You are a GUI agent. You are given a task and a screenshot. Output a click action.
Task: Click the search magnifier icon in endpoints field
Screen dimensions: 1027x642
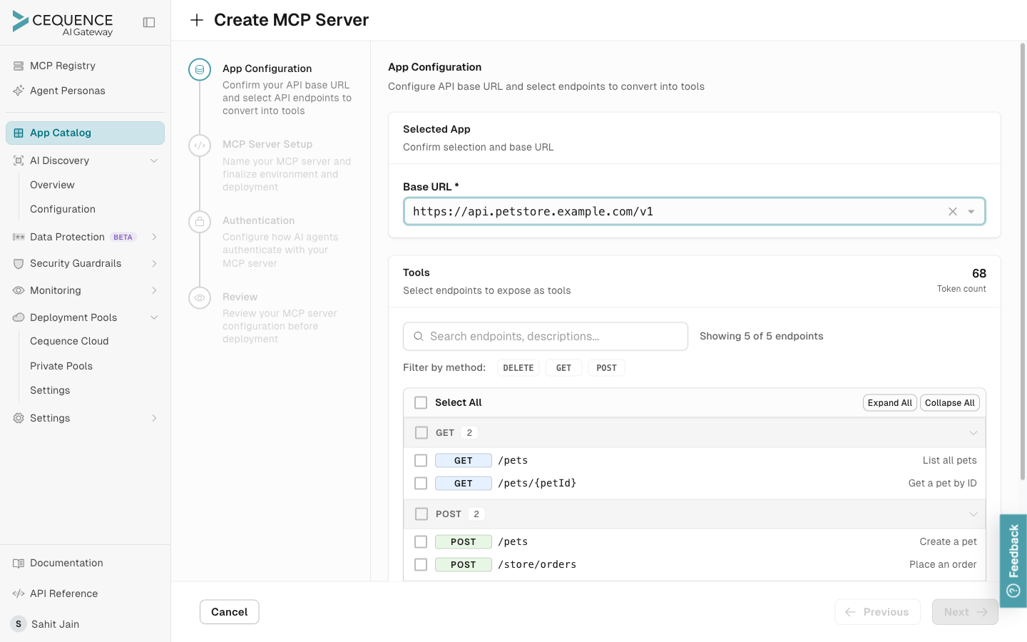pos(419,336)
